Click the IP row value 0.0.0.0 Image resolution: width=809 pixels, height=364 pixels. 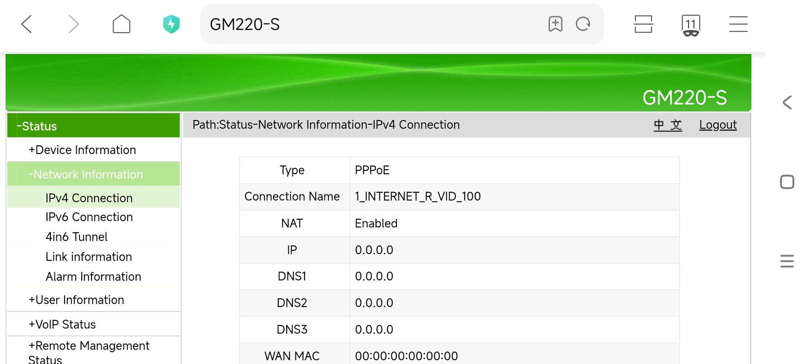(374, 250)
